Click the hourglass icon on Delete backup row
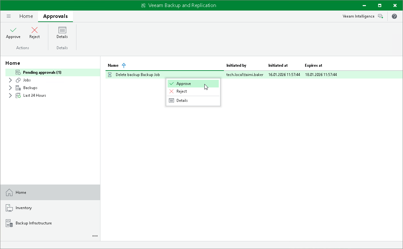The width and height of the screenshot is (403, 249). (x=110, y=75)
